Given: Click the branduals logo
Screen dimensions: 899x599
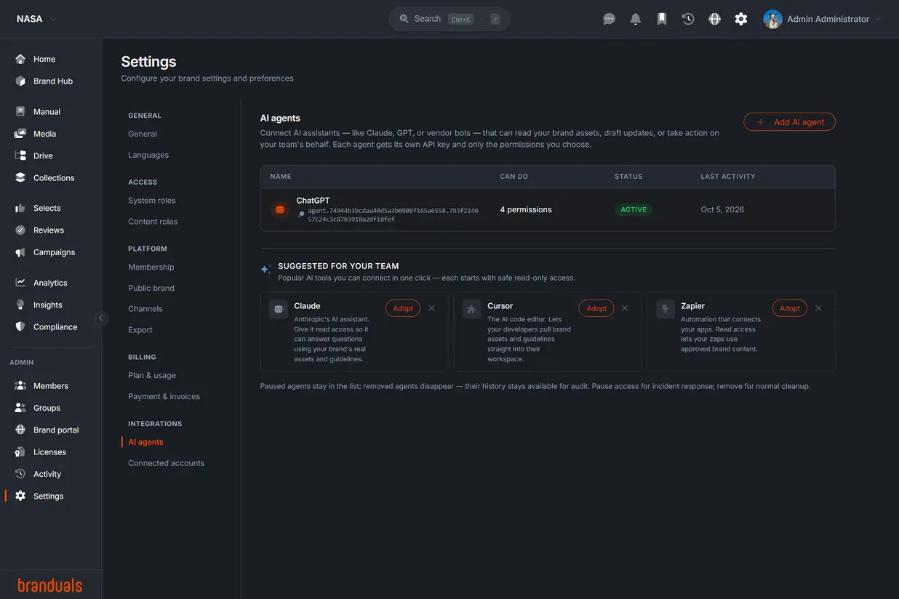Looking at the screenshot, I should tap(50, 585).
